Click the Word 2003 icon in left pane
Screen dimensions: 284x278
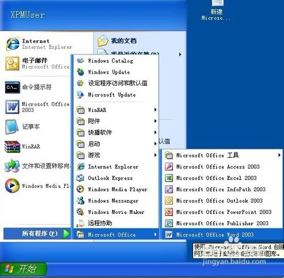coord(12,107)
